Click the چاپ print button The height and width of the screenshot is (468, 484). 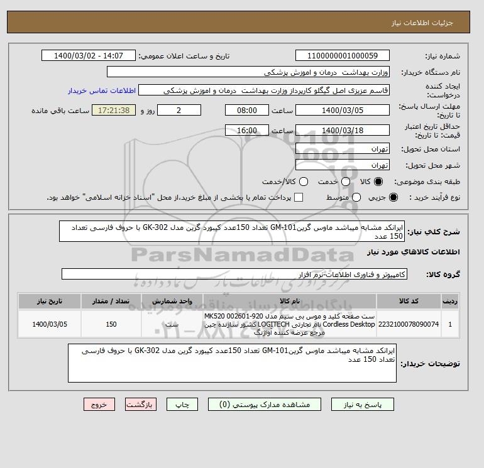[182, 405]
